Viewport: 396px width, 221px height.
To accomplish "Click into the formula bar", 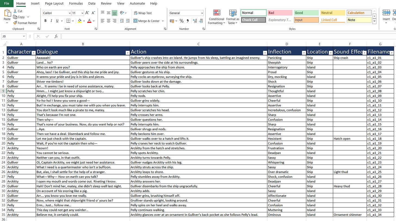I will (x=228, y=36).
